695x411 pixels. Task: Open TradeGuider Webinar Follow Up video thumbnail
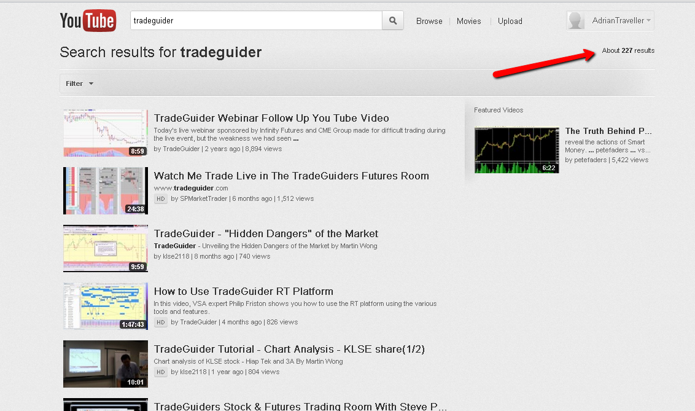[106, 133]
